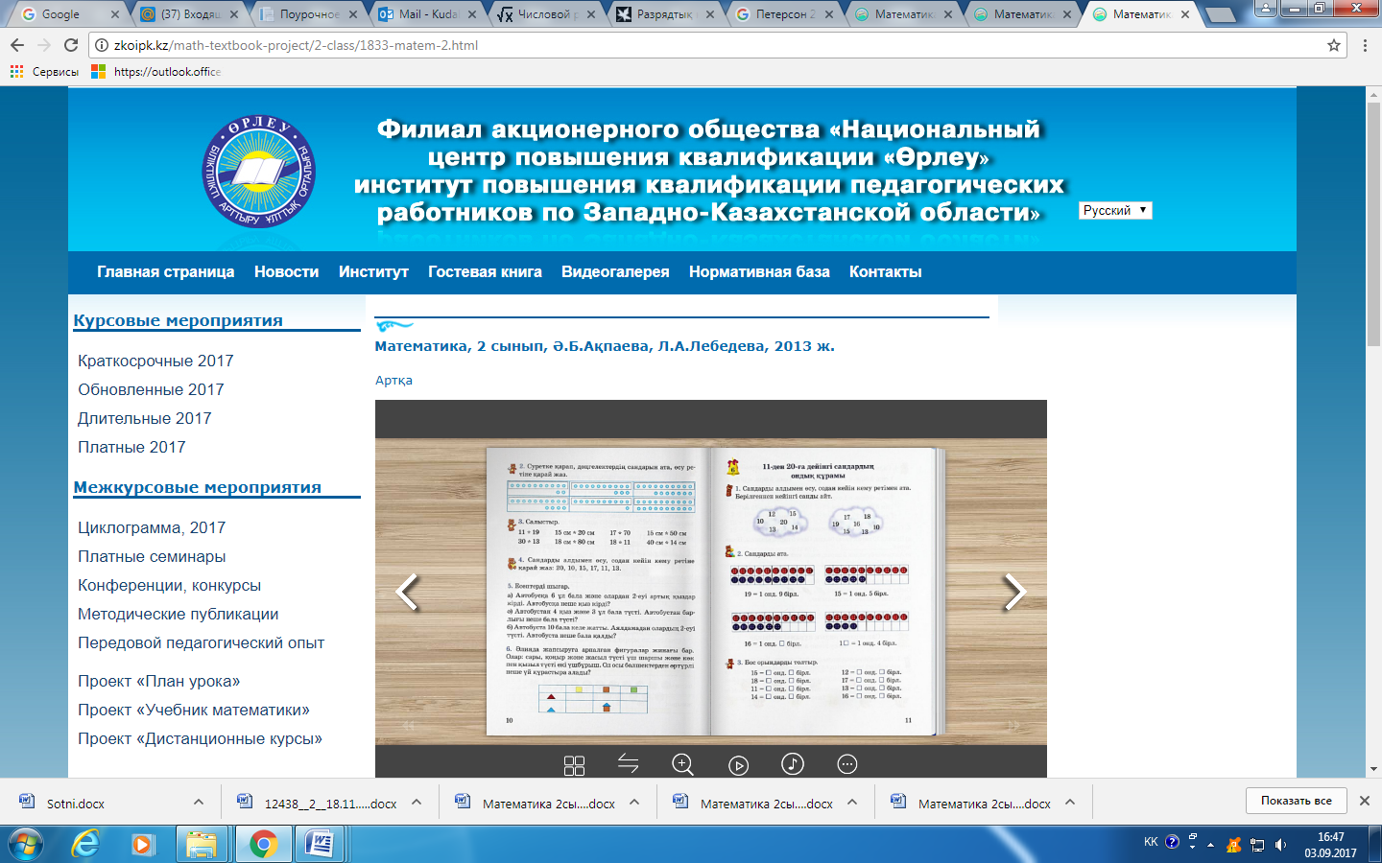Start flipbook auto-play

click(x=738, y=765)
